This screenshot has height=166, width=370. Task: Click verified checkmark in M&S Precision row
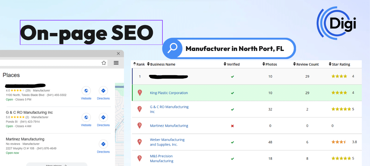232,159
